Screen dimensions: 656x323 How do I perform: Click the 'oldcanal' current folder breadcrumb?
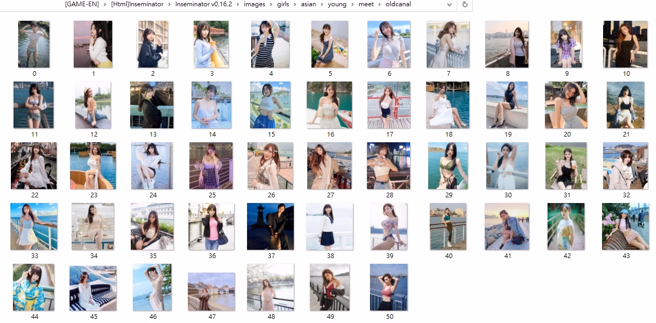[x=398, y=4]
